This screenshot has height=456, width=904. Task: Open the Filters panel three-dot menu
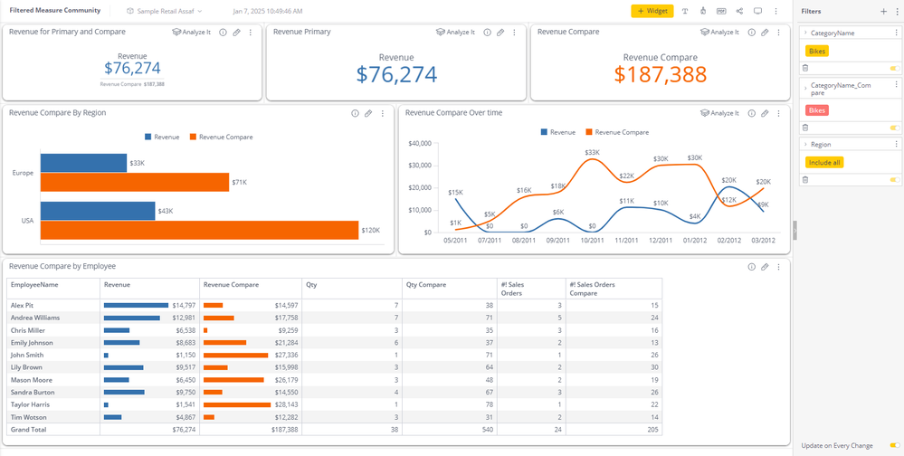tap(896, 12)
